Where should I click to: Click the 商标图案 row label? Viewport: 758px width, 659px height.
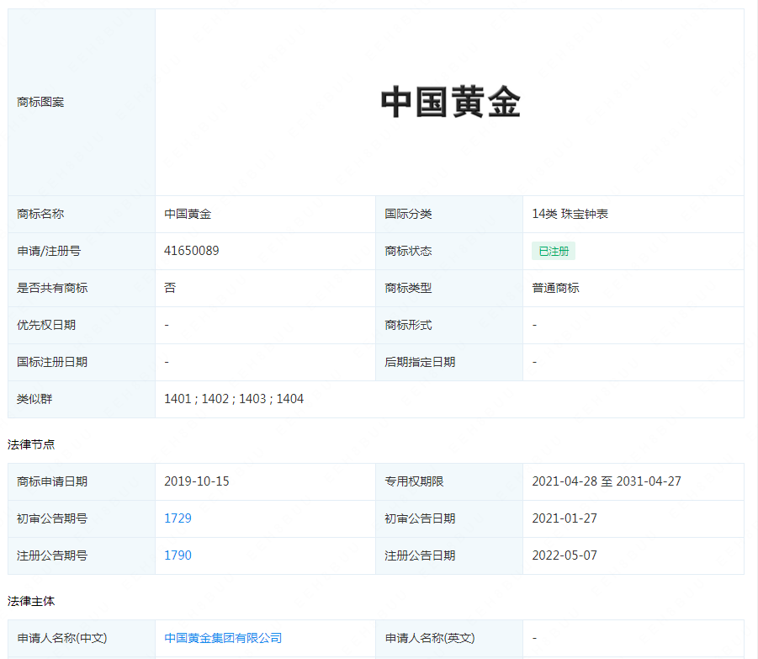[40, 102]
